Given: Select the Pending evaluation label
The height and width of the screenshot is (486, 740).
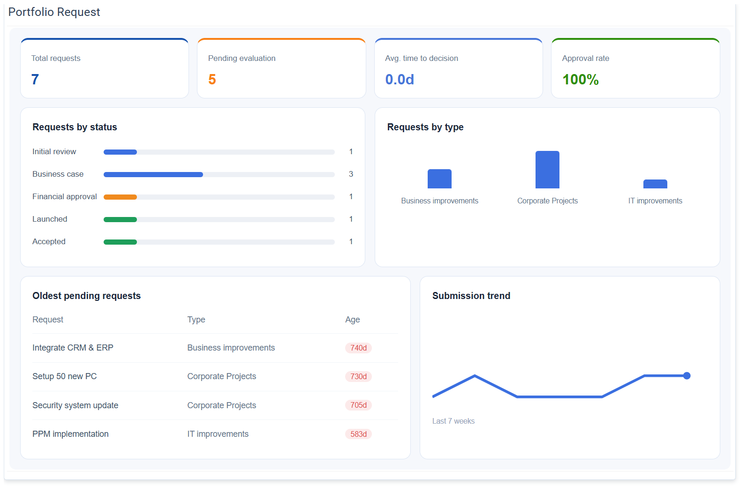Looking at the screenshot, I should (x=242, y=58).
